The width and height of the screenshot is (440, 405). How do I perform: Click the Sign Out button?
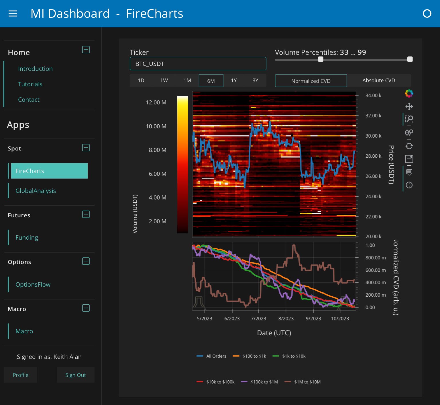[x=75, y=375]
